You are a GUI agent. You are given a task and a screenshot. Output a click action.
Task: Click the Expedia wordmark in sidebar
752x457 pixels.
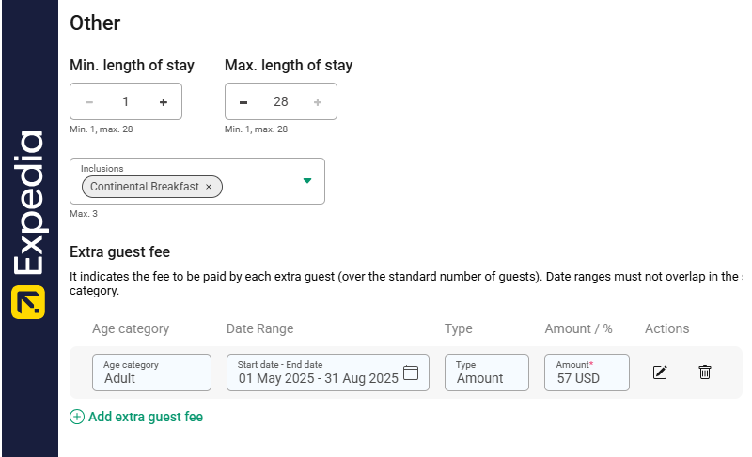pyautogui.click(x=28, y=204)
